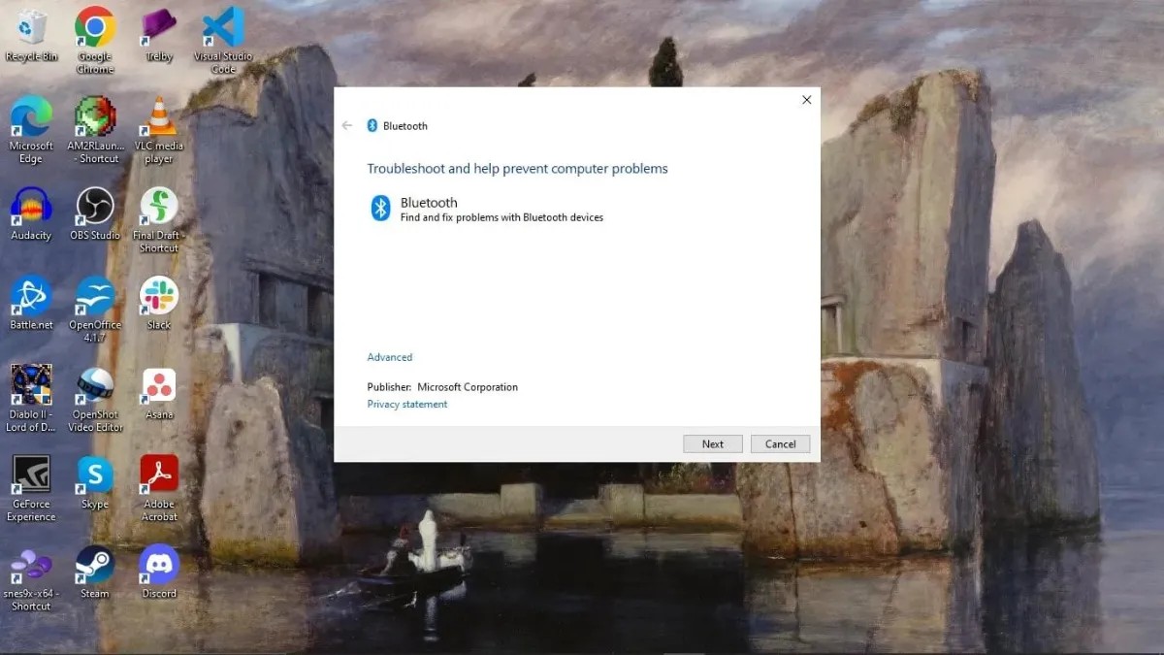Open the Advanced link in troubleshooter
The width and height of the screenshot is (1164, 655).
390,357
